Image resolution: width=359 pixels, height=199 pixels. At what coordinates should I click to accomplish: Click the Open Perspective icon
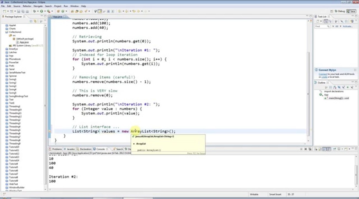(x=332, y=11)
